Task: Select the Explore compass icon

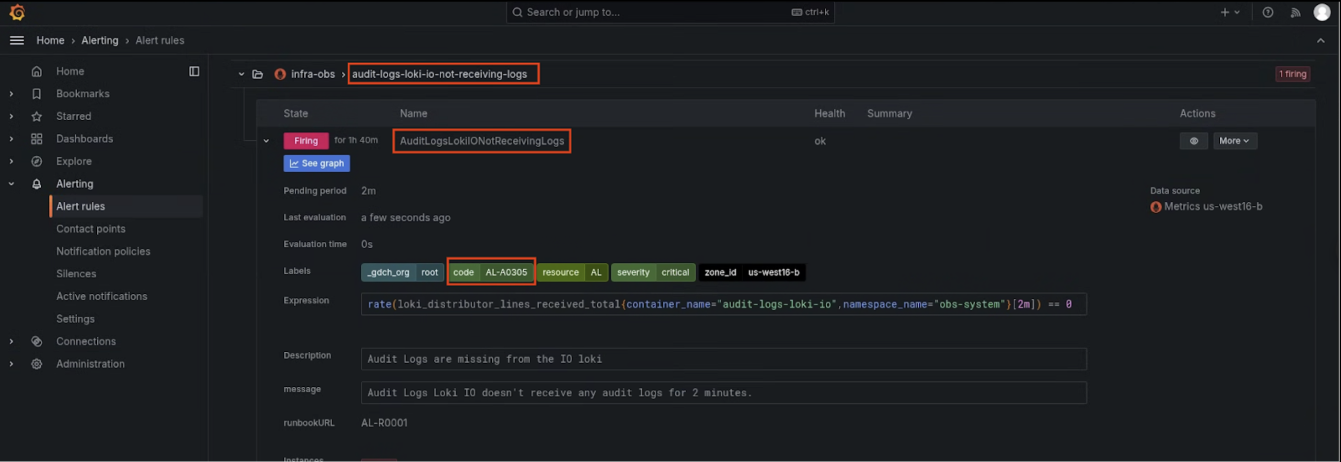Action: (36, 162)
